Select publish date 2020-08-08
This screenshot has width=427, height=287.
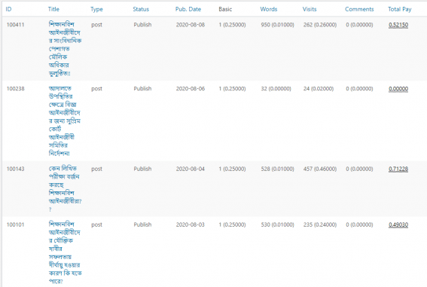click(x=190, y=25)
